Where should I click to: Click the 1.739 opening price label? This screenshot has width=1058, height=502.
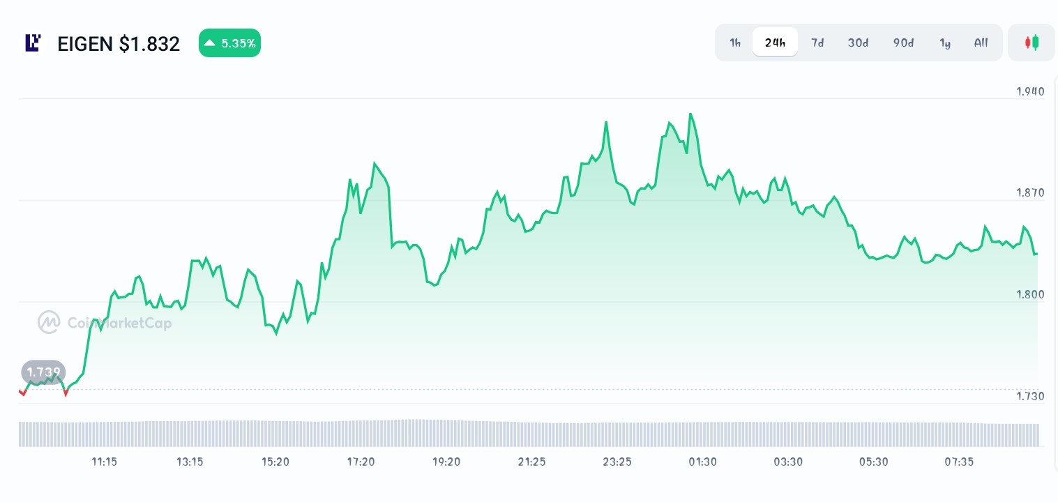coord(43,372)
